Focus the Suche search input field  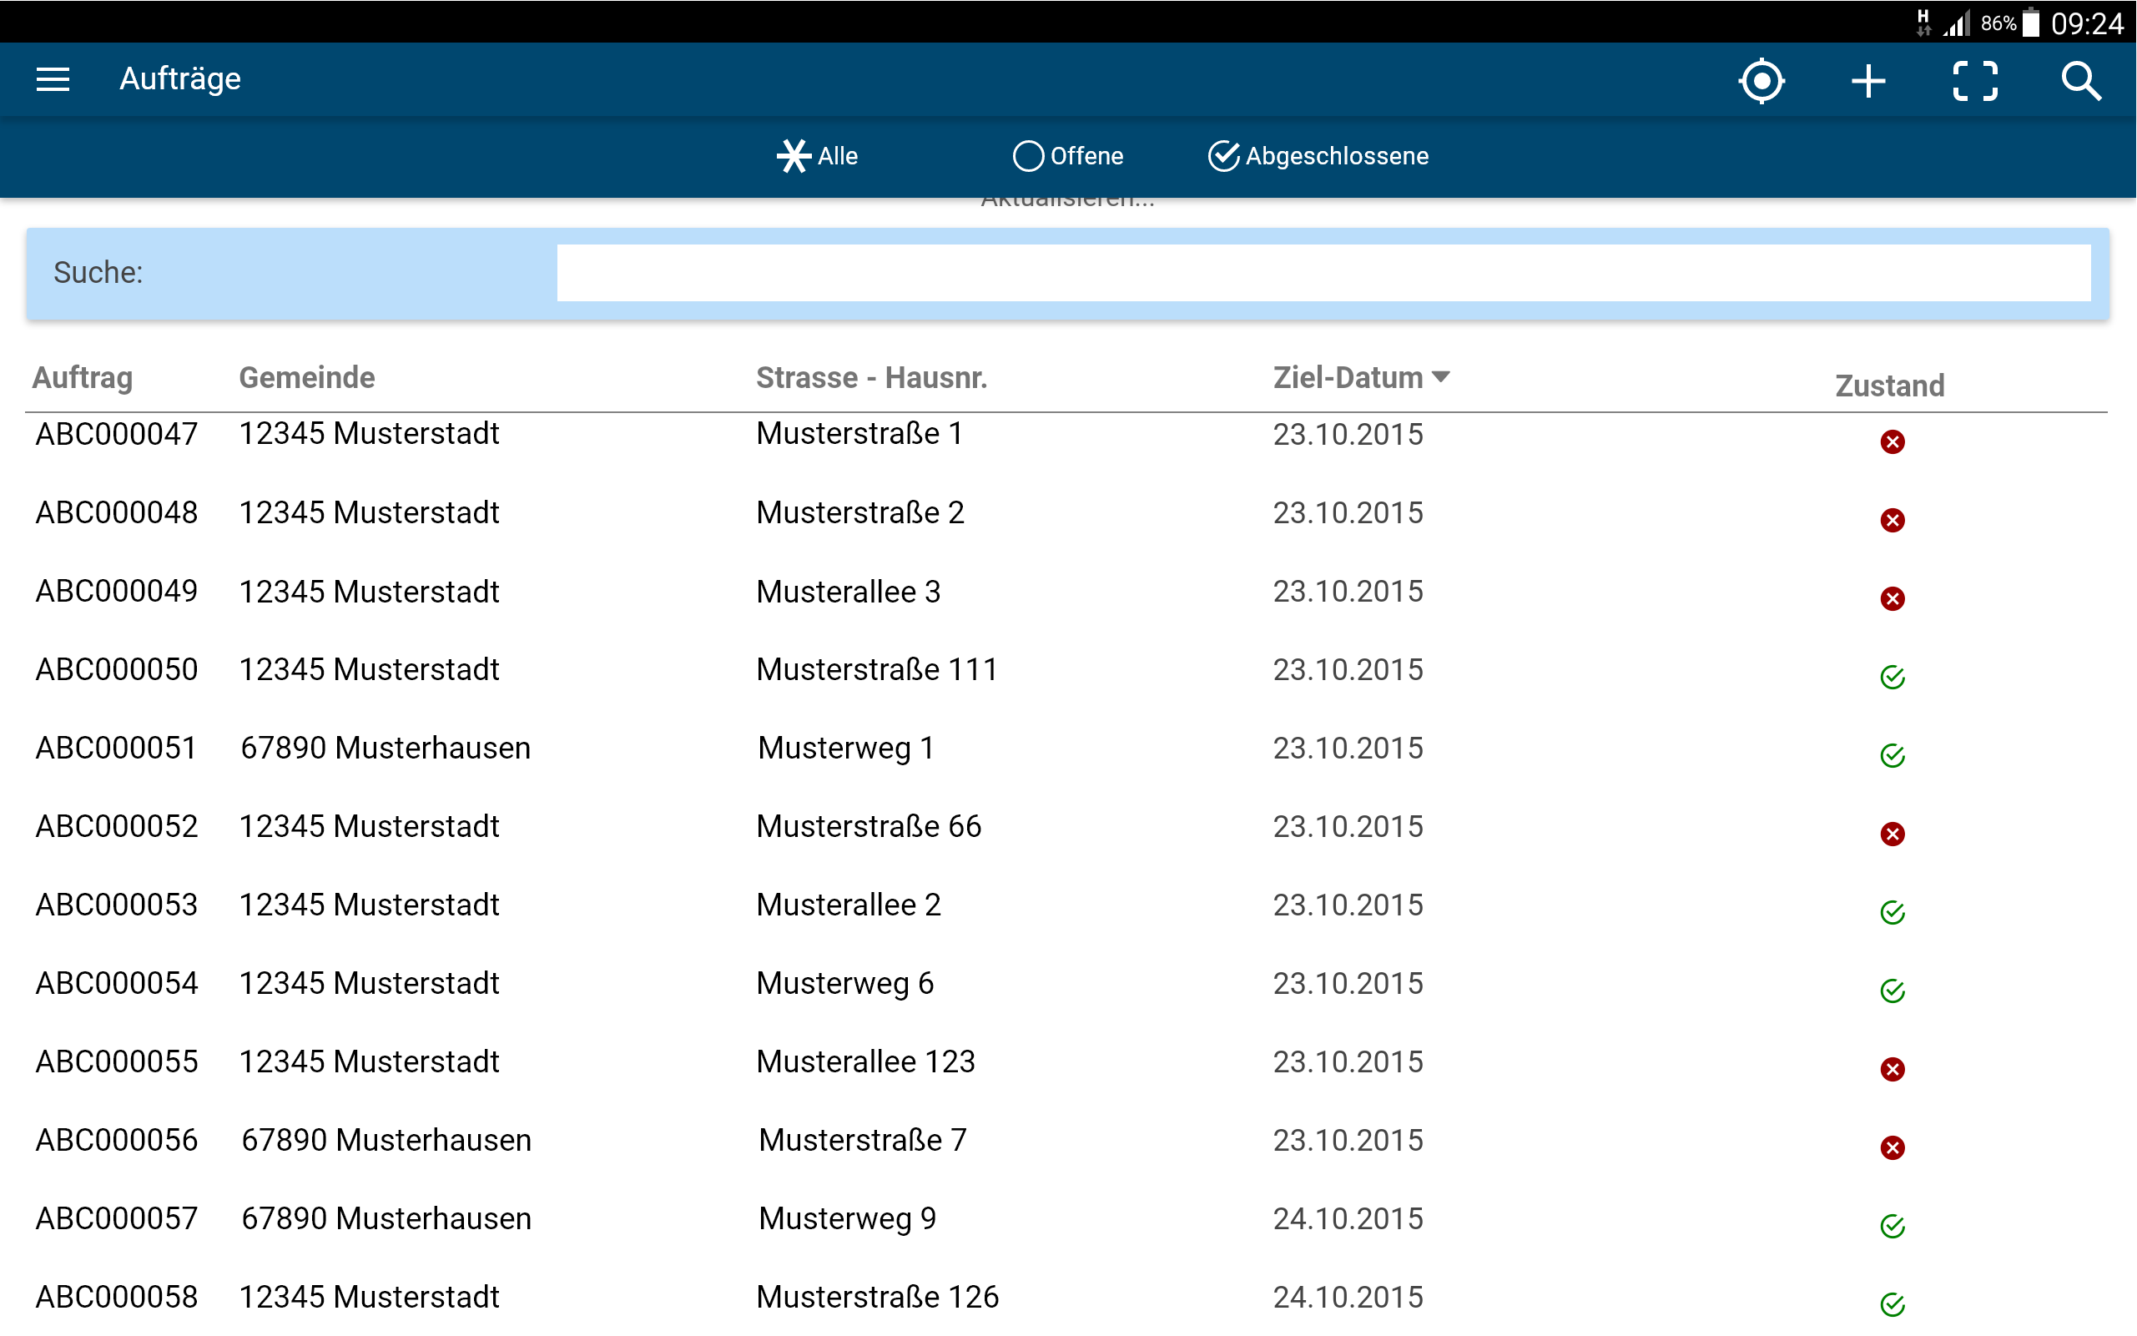click(1323, 273)
